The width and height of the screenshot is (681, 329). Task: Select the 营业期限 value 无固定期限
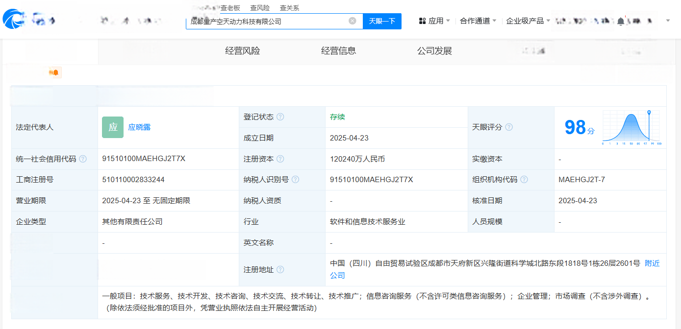pyautogui.click(x=171, y=201)
